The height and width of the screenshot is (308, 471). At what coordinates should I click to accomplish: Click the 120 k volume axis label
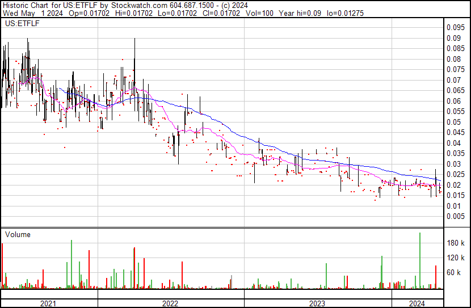pyautogui.click(x=455, y=258)
